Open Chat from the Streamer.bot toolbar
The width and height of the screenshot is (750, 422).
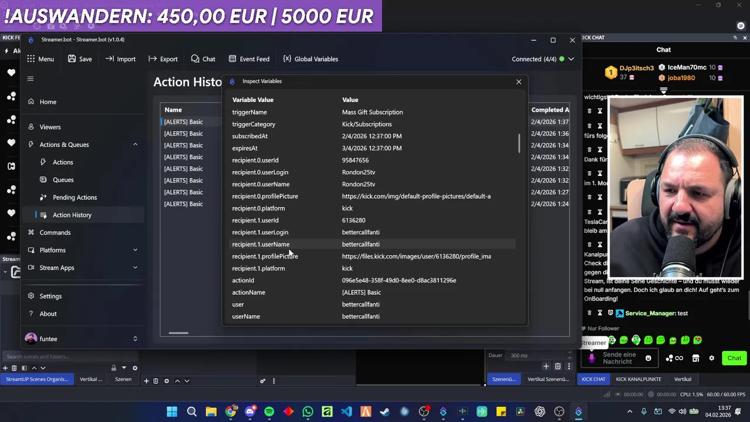(203, 59)
